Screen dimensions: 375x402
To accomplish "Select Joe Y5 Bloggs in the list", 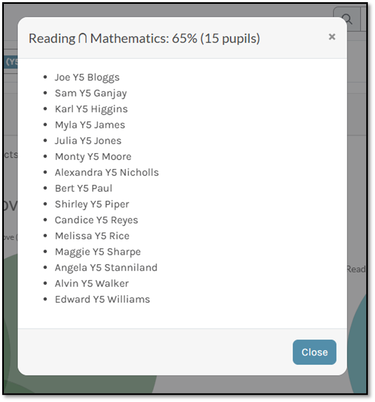I will (x=87, y=77).
